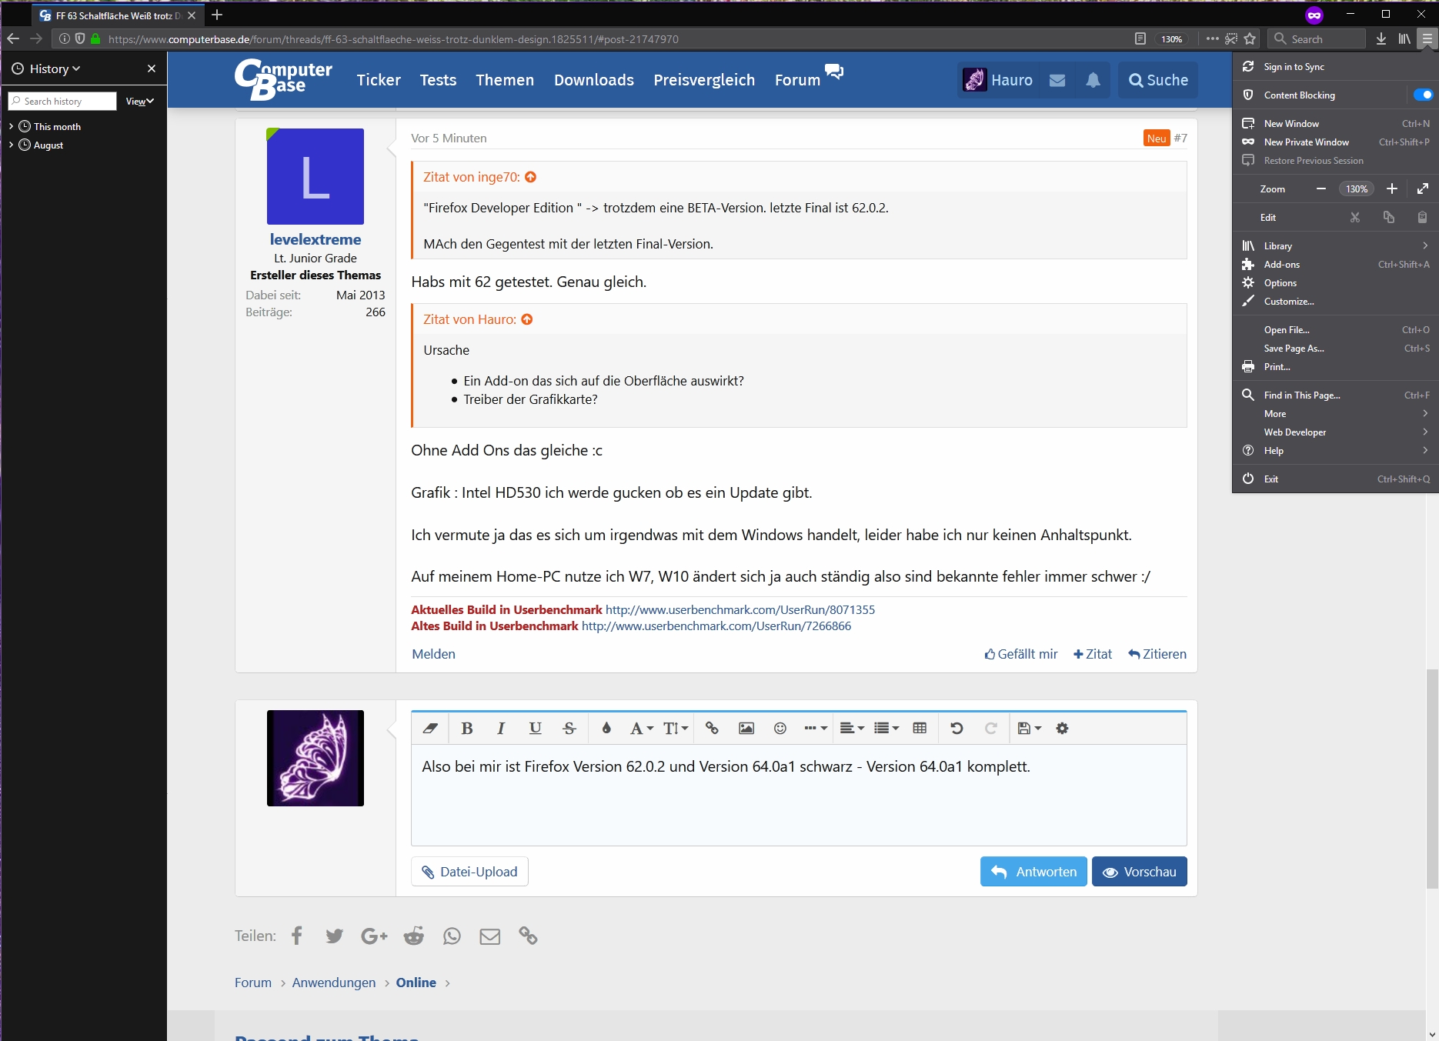Open 'Print...' from the Firefox menu
The width and height of the screenshot is (1439, 1041).
(x=1278, y=366)
